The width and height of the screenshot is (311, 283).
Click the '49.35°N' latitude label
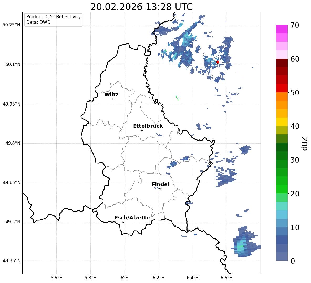pyautogui.click(x=12, y=261)
